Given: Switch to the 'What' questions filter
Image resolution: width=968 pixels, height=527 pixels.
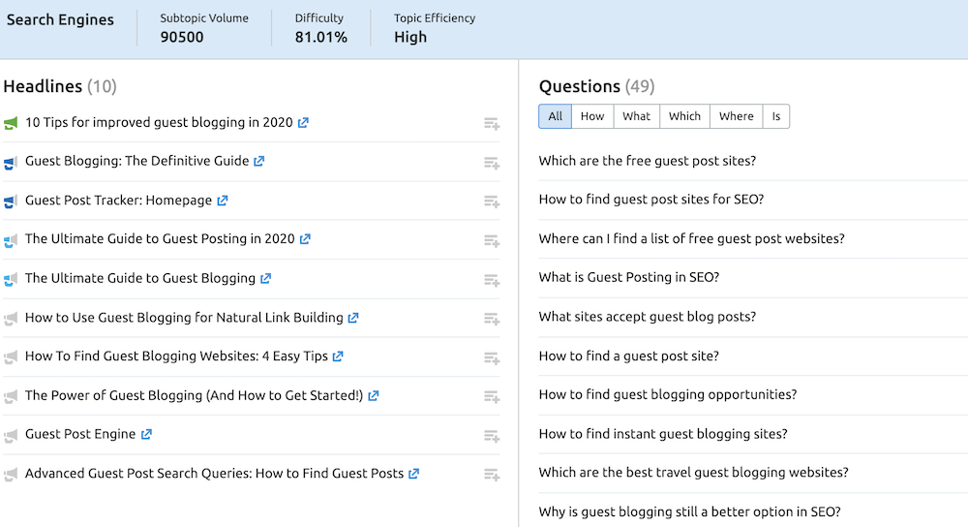Looking at the screenshot, I should click(636, 116).
